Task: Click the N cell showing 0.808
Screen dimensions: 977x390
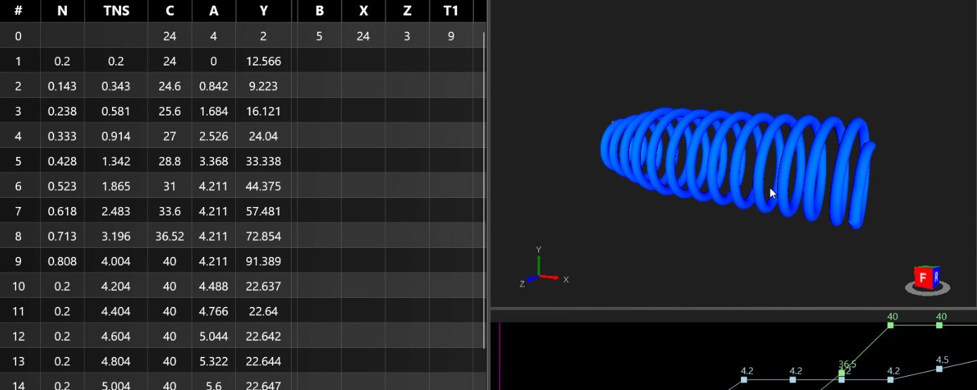Action: point(62,261)
